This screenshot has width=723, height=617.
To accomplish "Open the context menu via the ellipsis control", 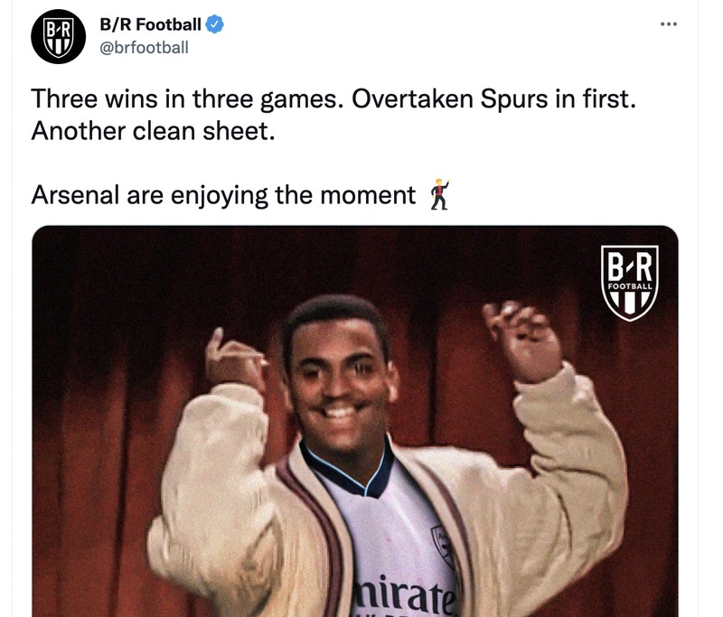I will point(669,23).
